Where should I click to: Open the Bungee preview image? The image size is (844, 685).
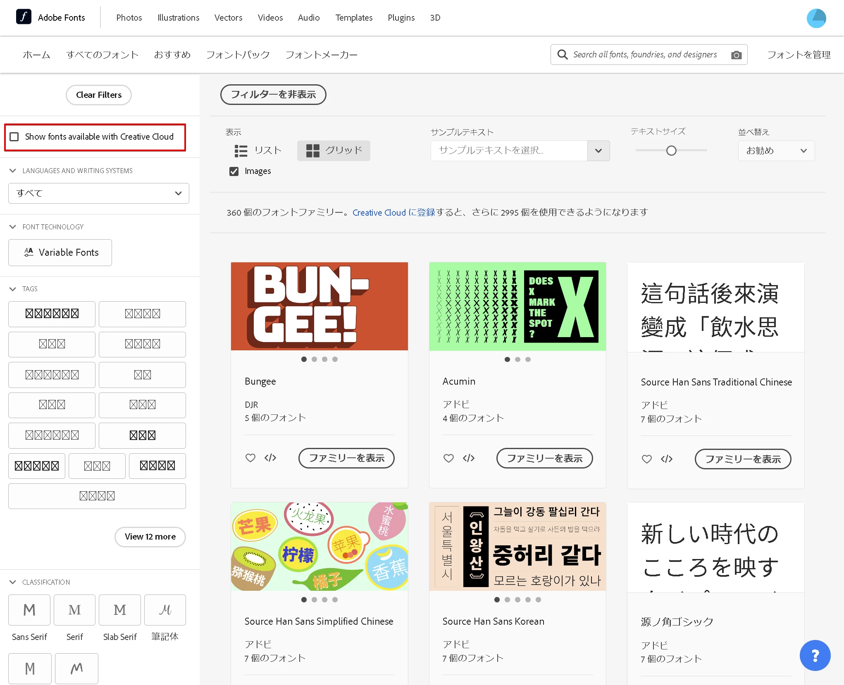(319, 306)
